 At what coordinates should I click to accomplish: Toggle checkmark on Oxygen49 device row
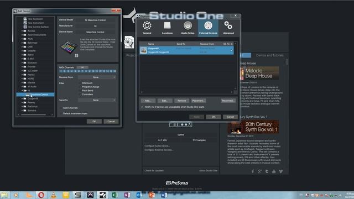(231, 50)
